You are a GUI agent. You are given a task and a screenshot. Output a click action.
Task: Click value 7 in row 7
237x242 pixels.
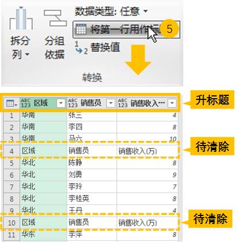pos(147,187)
